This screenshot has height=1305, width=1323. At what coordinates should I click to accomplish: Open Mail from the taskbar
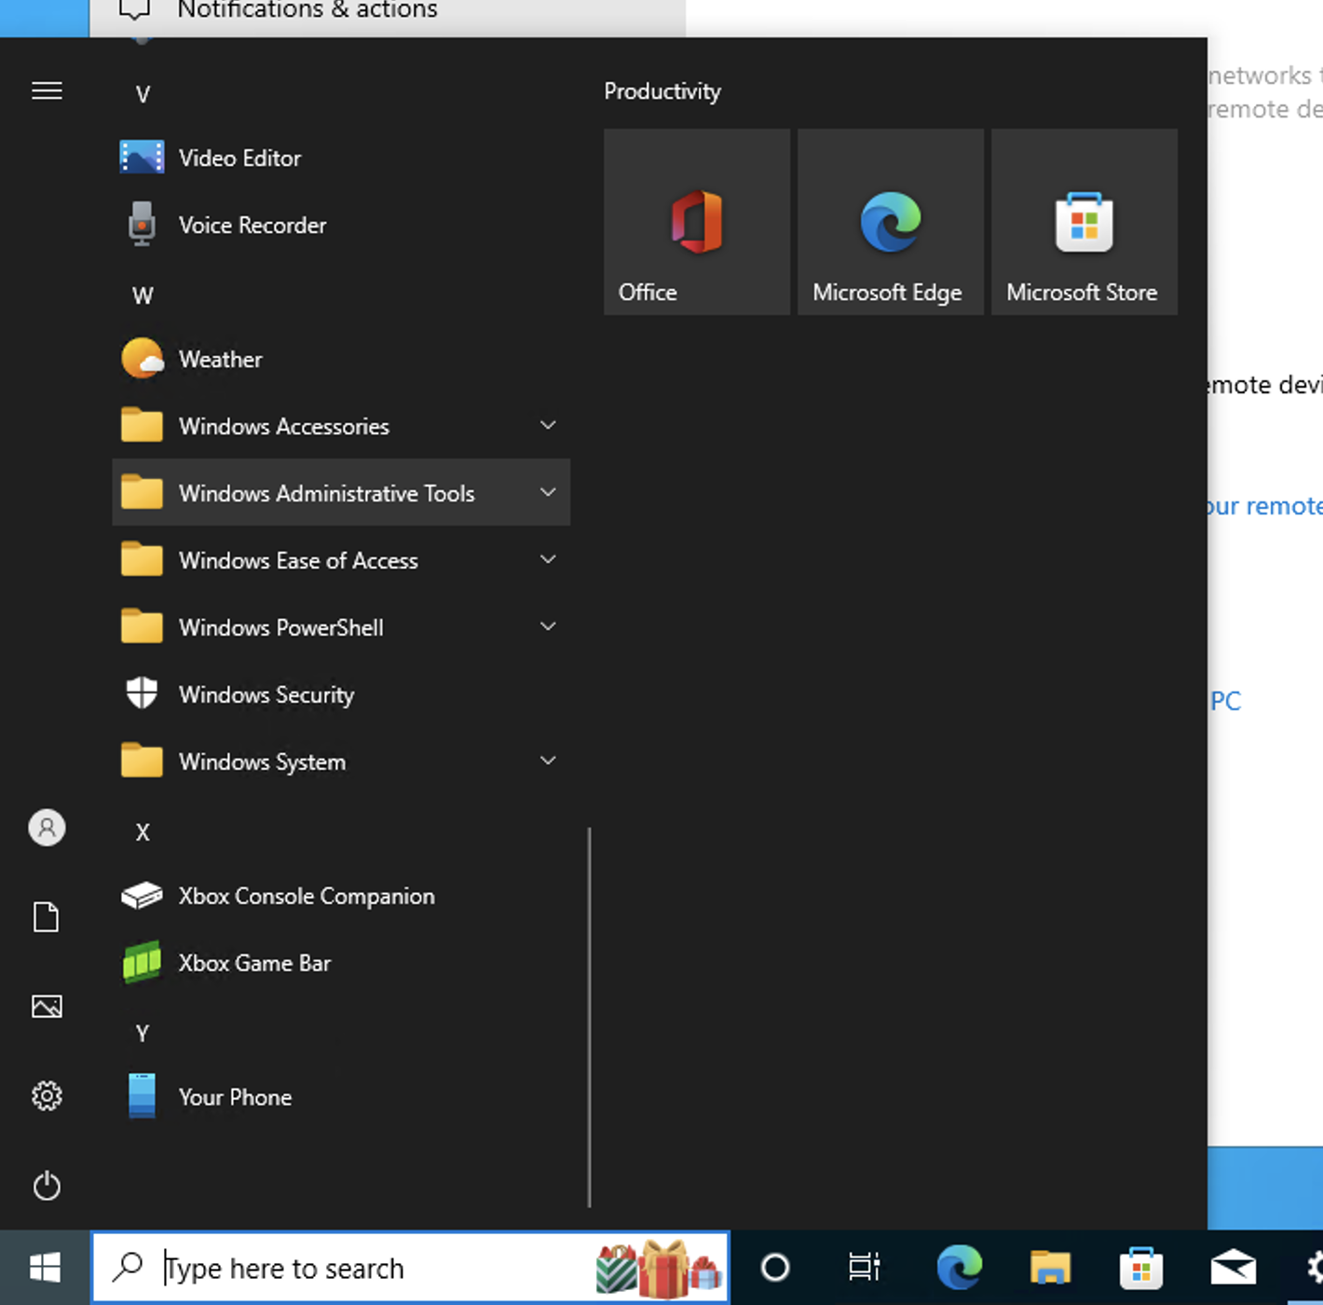point(1233,1268)
